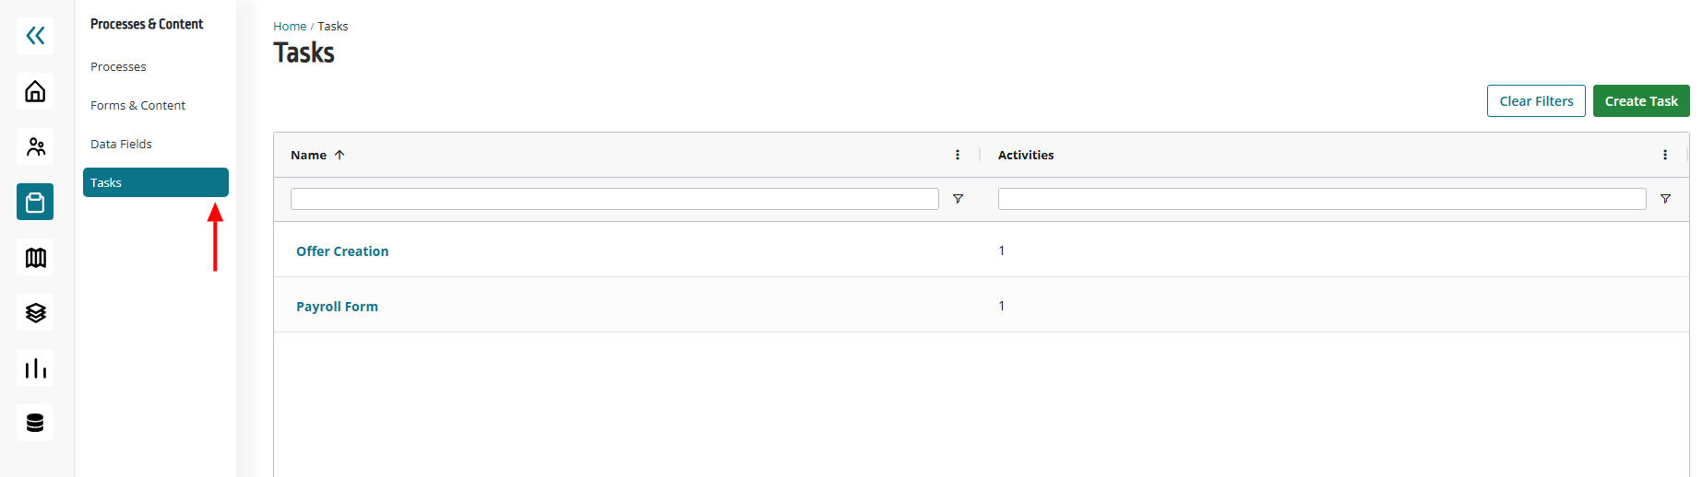Go to Data Fields menu item
The image size is (1703, 477).
point(121,144)
